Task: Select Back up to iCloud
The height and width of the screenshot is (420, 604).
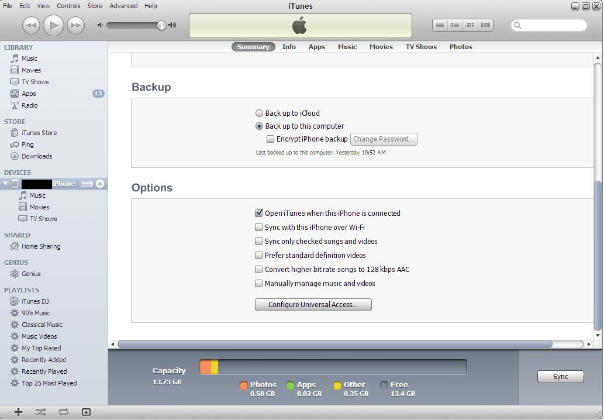Action: 258,113
